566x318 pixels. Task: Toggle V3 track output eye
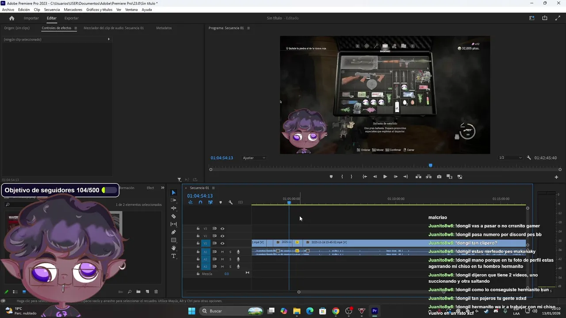pyautogui.click(x=222, y=228)
